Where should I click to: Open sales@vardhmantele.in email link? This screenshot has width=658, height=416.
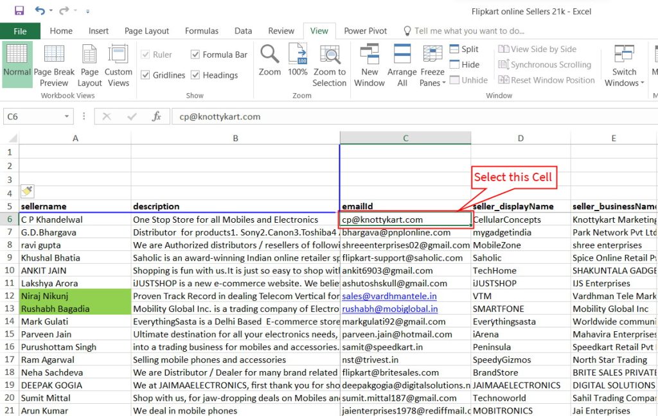[x=389, y=296]
